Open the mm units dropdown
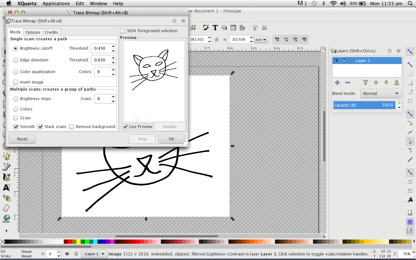This screenshot has height=260, width=416. click(x=261, y=40)
